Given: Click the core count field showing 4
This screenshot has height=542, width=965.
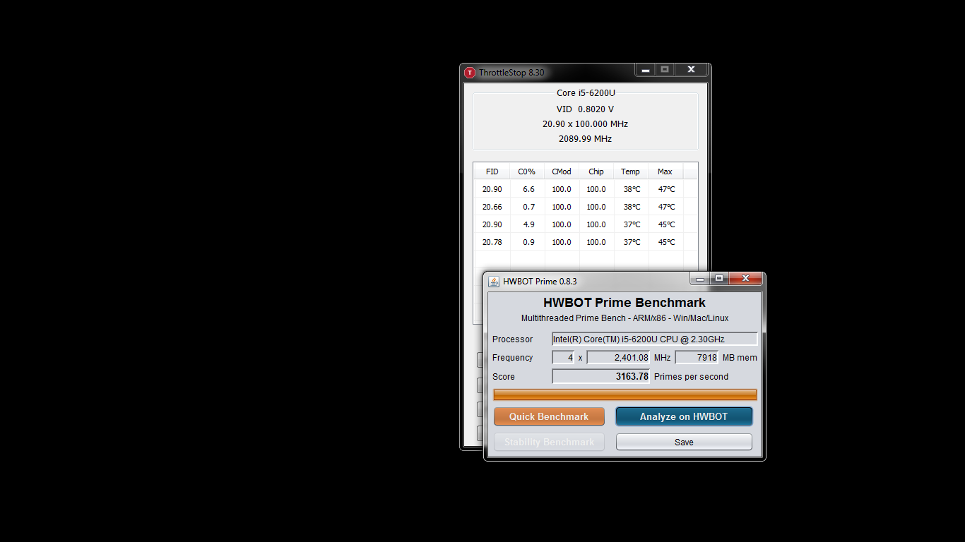Looking at the screenshot, I should (x=564, y=358).
